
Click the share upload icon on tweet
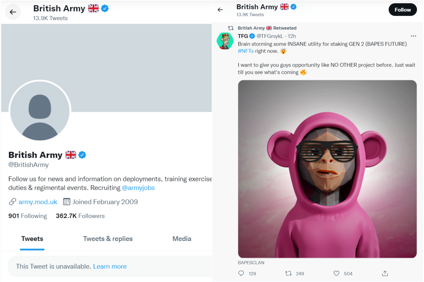pos(385,273)
